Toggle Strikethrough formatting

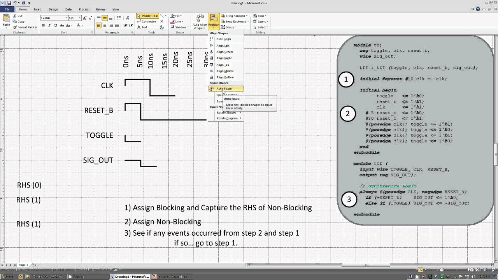tap(62, 25)
